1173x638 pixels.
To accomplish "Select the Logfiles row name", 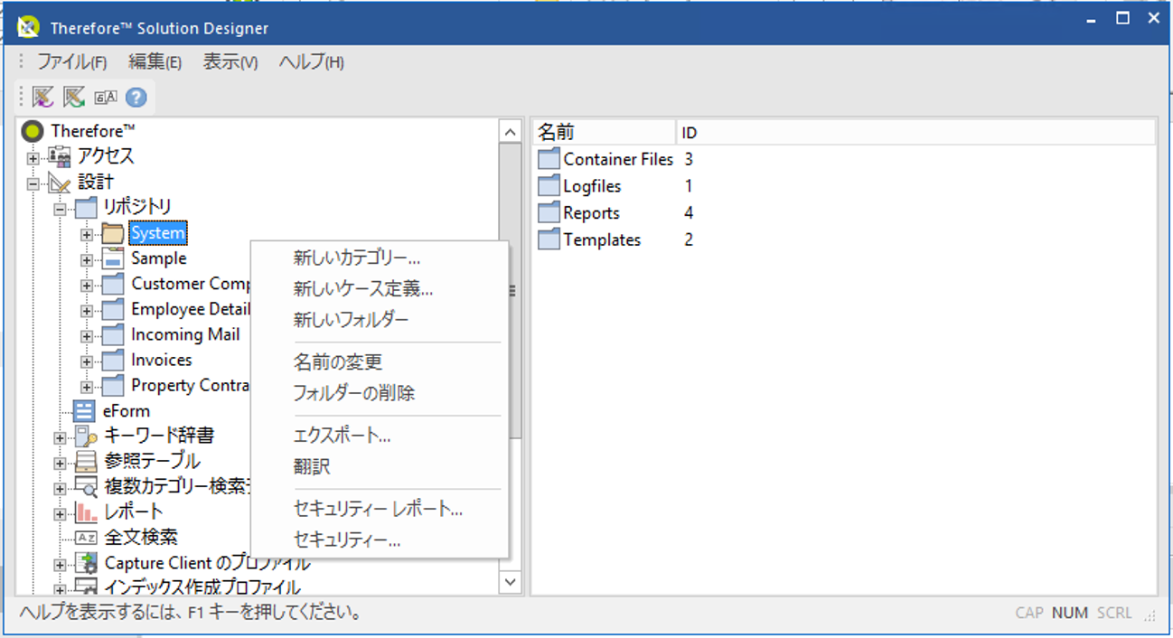I will 592,186.
